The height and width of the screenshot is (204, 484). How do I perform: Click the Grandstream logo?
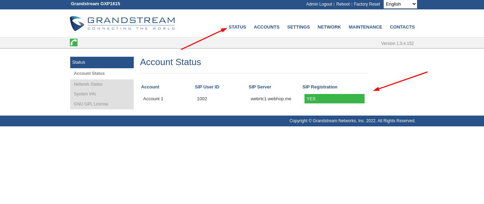click(122, 23)
